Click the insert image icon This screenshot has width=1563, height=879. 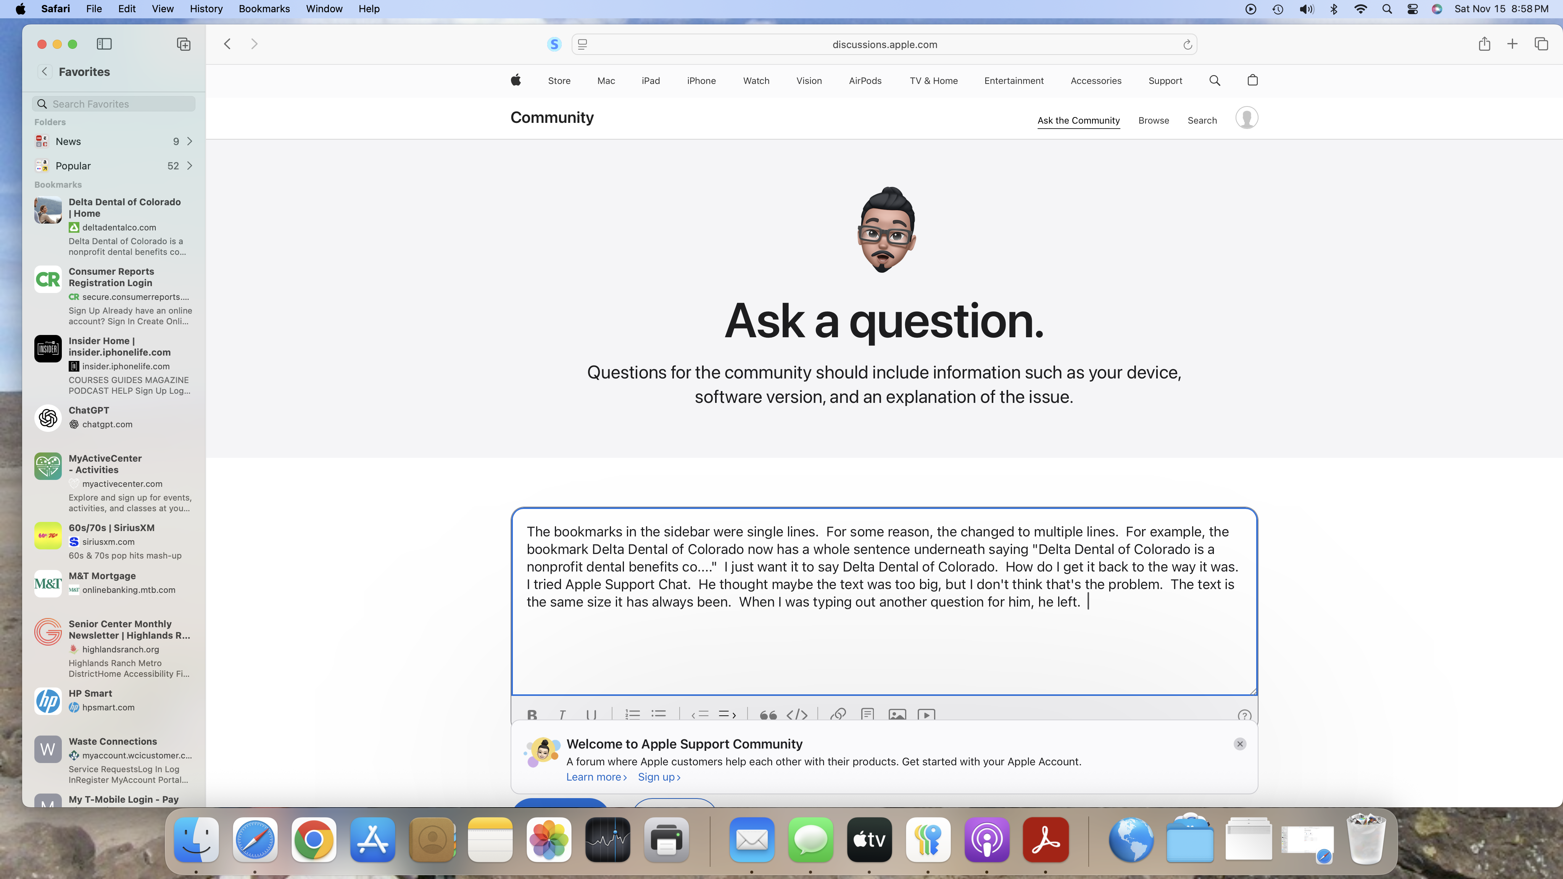897,715
